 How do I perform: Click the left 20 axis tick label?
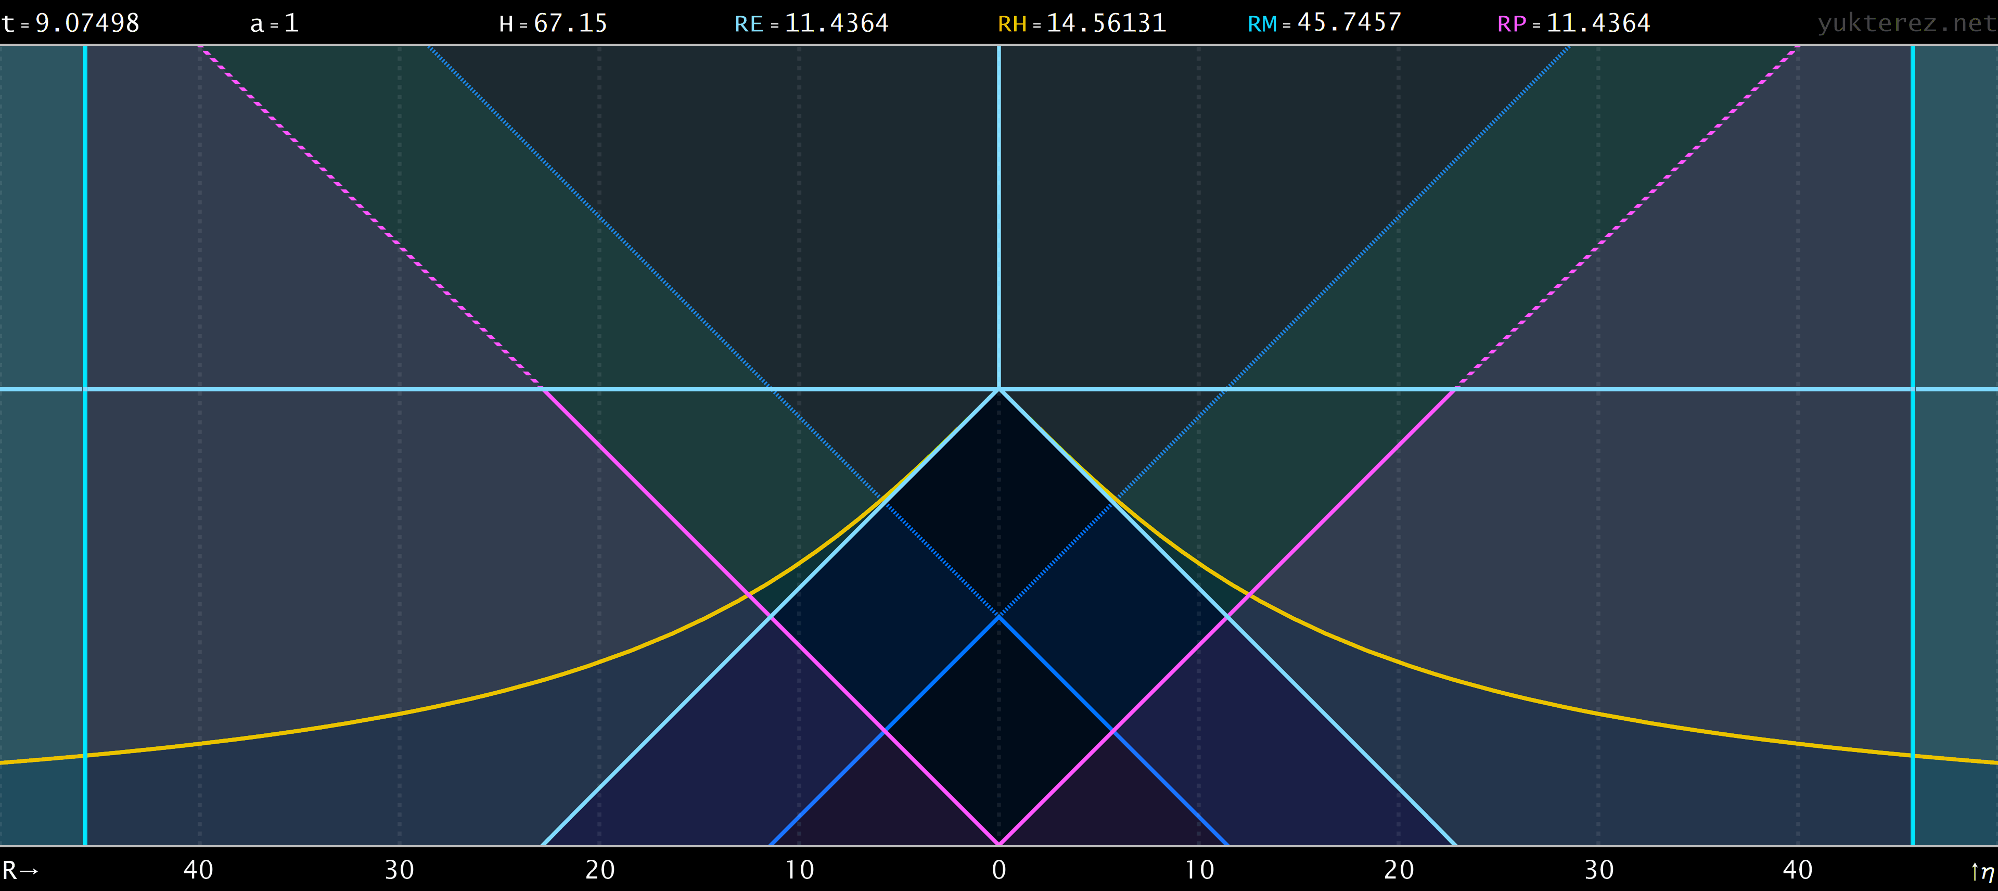coord(600,869)
